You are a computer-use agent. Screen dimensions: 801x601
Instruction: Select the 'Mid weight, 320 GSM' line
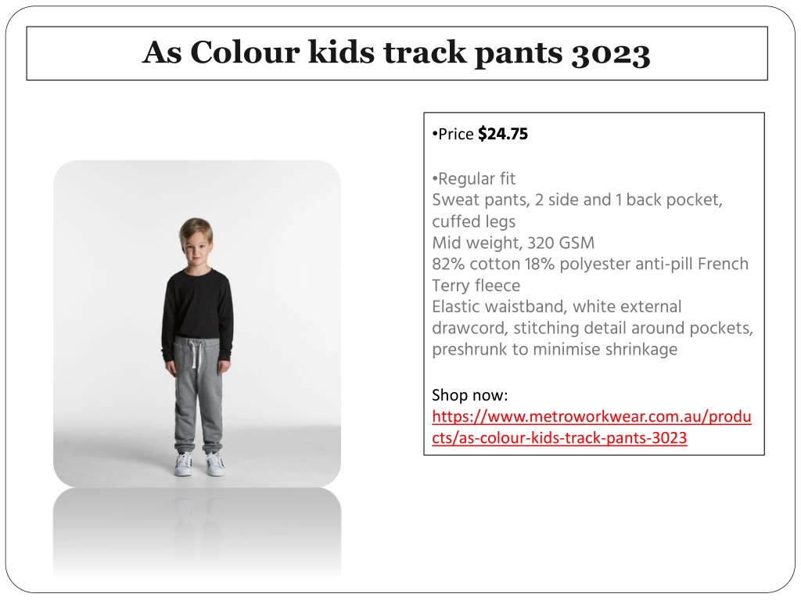[x=513, y=243]
